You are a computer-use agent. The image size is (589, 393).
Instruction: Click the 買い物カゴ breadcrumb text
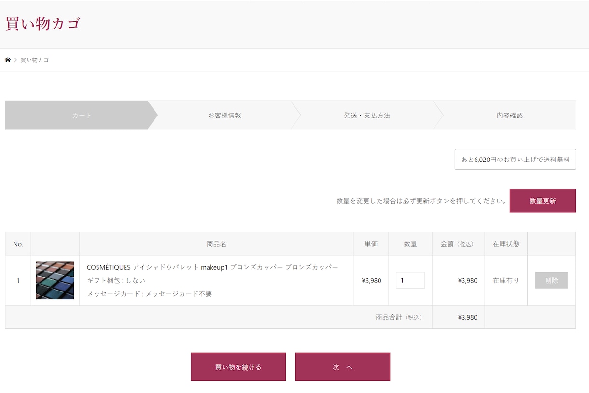[x=35, y=60]
